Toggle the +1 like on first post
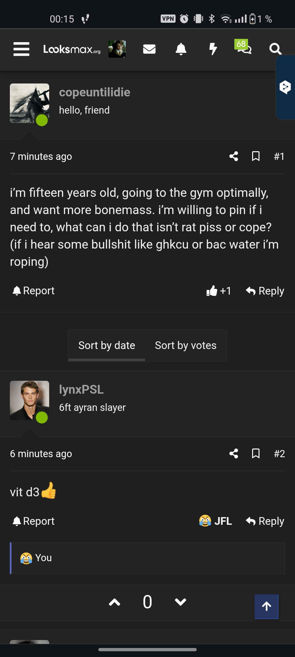This screenshot has width=295, height=657. point(219,291)
